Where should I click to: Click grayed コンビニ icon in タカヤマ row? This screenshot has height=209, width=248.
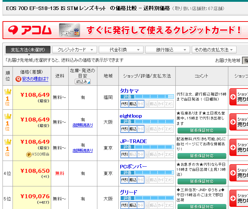coord(169,104)
